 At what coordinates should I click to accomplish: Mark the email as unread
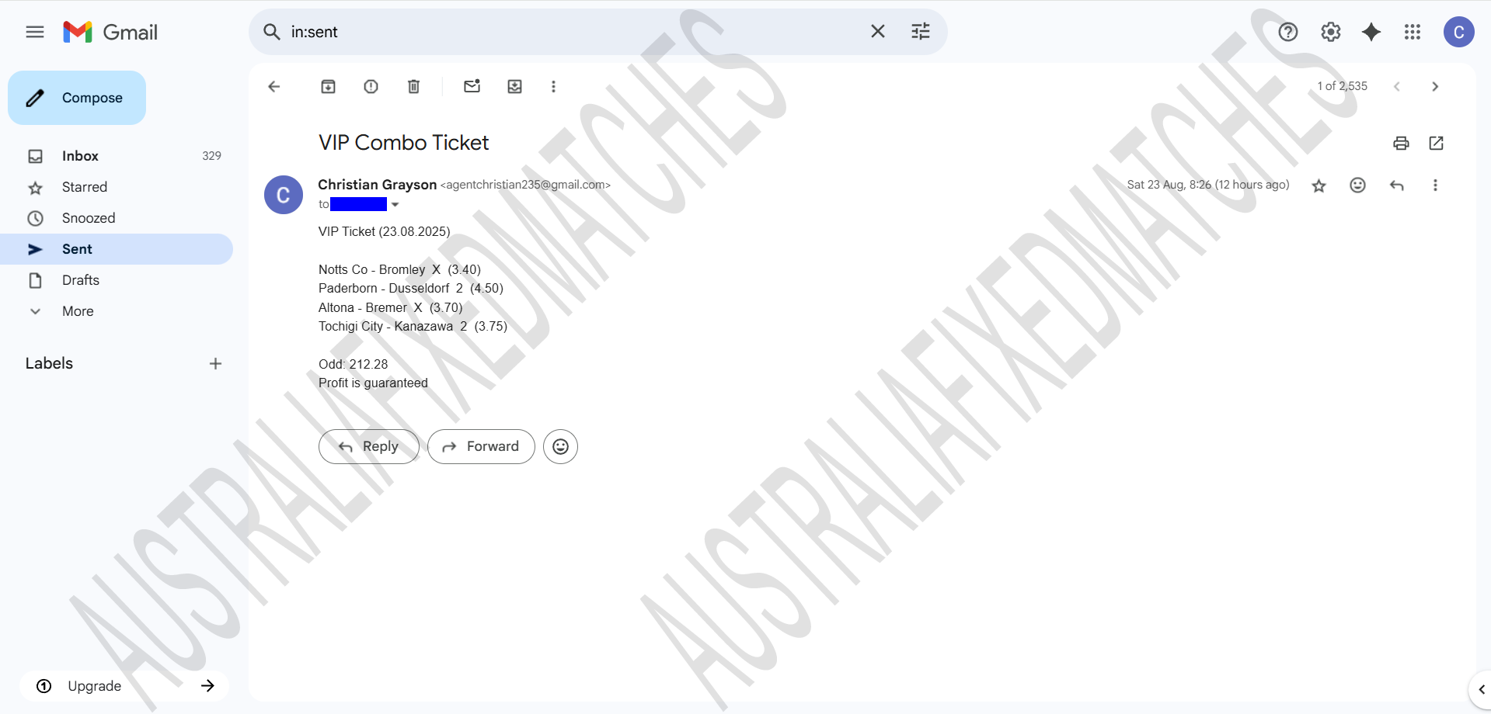click(x=472, y=86)
